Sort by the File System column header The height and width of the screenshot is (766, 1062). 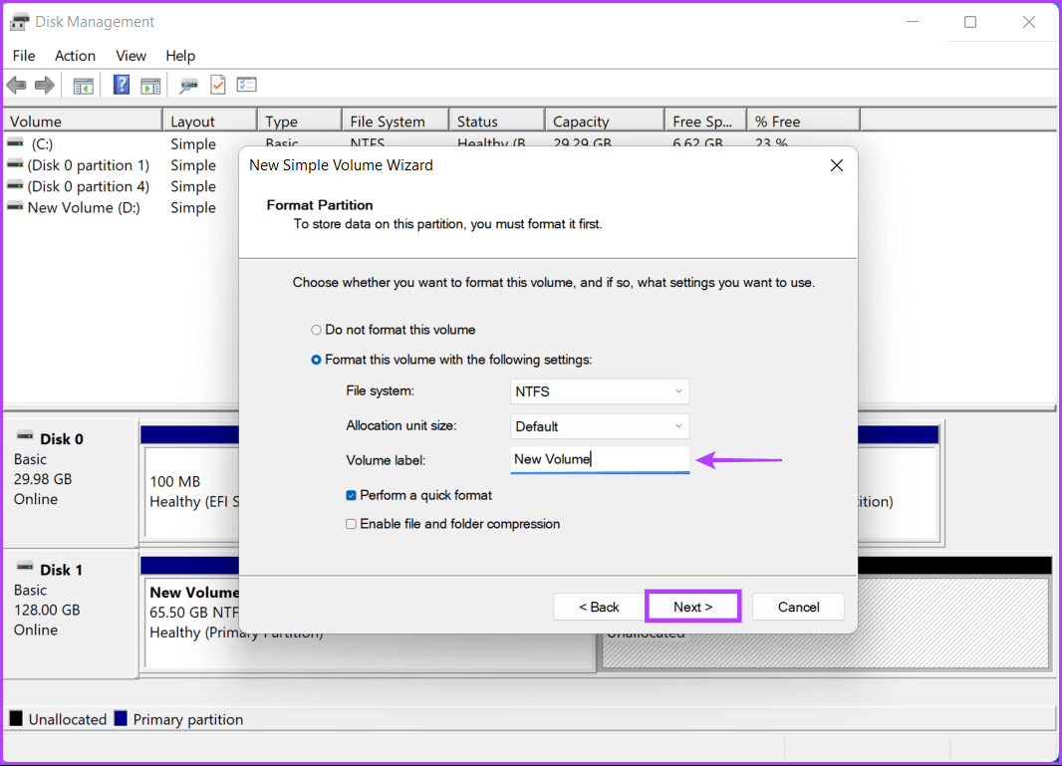[396, 122]
